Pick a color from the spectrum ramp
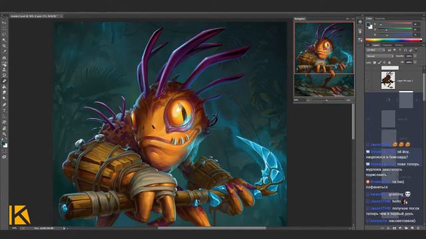Screen dimensions: 426x239 pyautogui.click(x=393, y=40)
